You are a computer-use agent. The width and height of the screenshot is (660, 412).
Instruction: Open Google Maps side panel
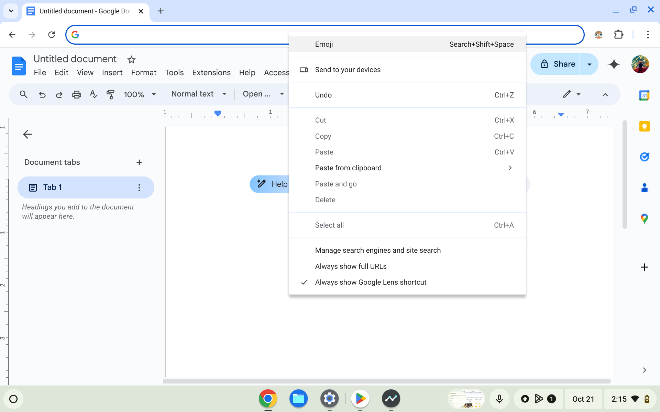644,219
